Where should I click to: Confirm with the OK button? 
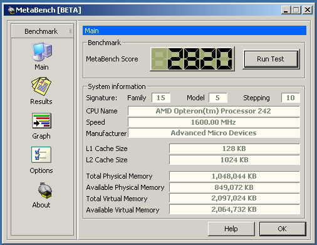(283, 229)
